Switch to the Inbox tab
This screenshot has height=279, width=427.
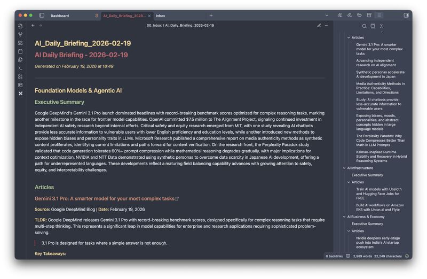click(161, 16)
